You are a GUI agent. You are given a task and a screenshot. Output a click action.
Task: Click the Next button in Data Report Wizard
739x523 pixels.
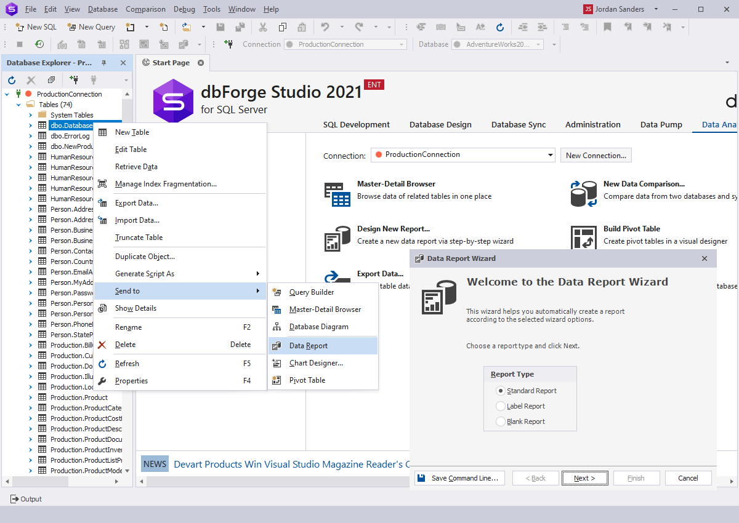[584, 477]
